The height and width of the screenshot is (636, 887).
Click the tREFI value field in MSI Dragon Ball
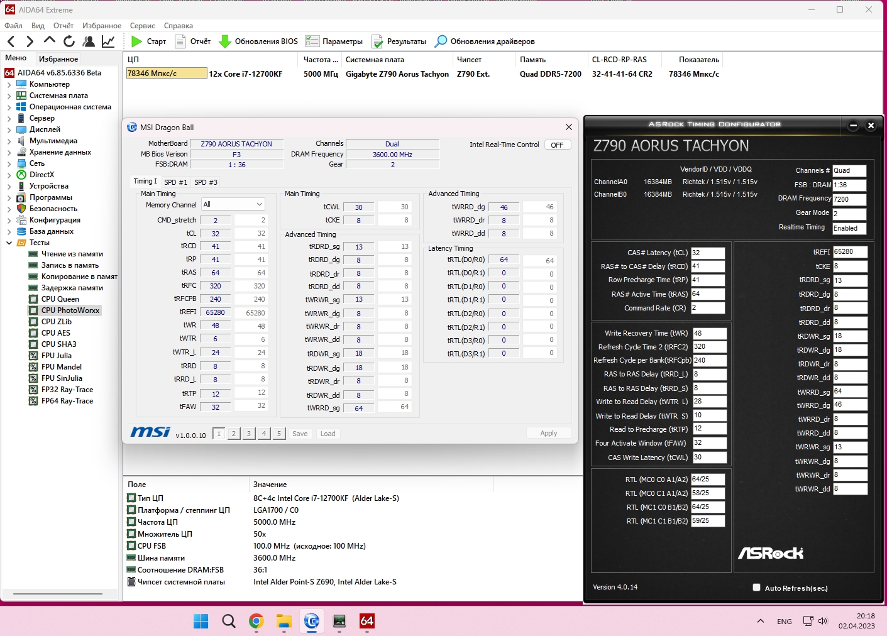pyautogui.click(x=215, y=312)
